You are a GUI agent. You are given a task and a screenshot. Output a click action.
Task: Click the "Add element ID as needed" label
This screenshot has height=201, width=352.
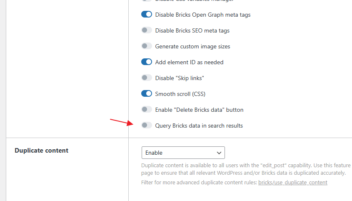pyautogui.click(x=189, y=62)
